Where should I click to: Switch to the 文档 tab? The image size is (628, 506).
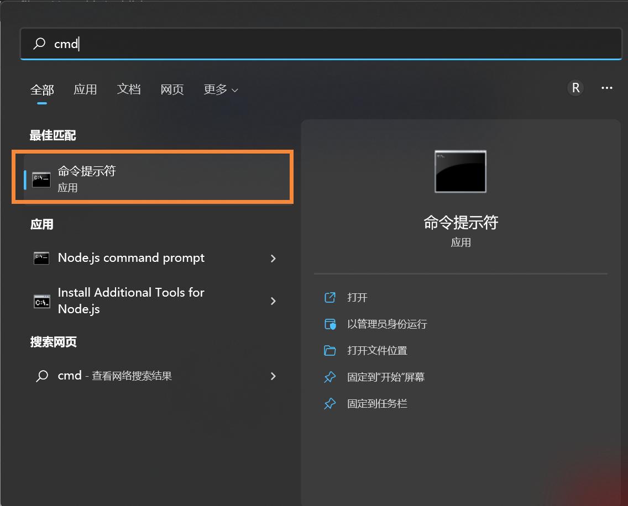129,89
